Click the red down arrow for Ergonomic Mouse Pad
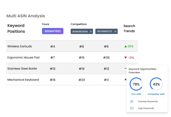Screen dimensions: 171x117 pyautogui.click(x=126, y=57)
